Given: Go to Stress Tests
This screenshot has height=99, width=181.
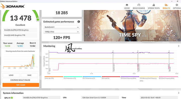Looking at the screenshot, I should (x=154, y=7).
